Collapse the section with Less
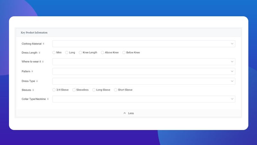This screenshot has width=257, height=145. 129,113
